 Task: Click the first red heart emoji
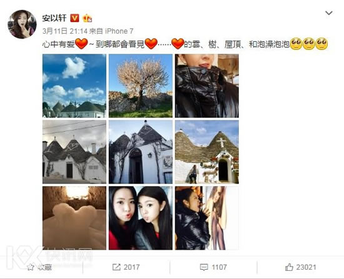(81, 44)
